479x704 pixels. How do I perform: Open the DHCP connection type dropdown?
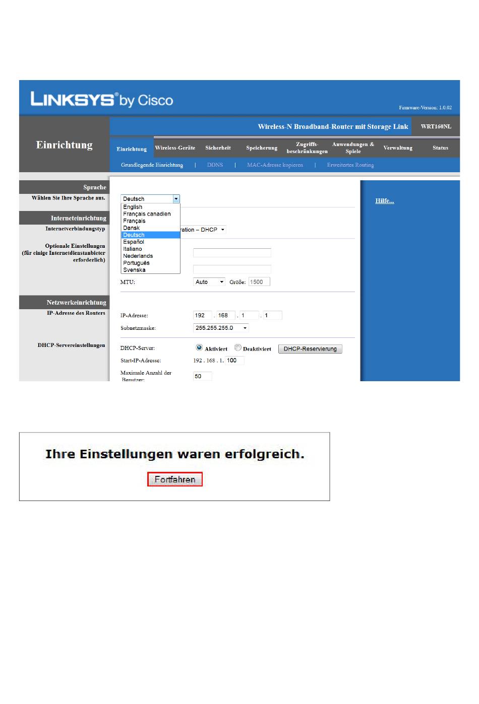coord(203,230)
